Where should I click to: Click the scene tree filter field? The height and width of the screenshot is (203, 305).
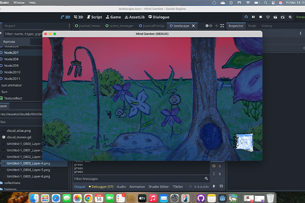[23, 34]
